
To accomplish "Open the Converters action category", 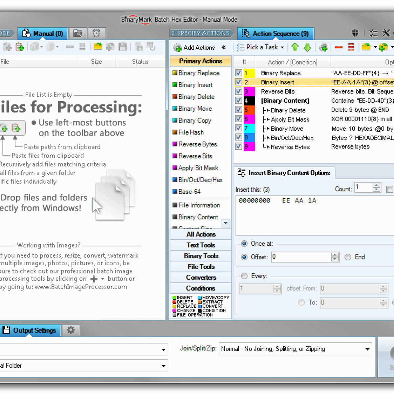I will coord(201,277).
